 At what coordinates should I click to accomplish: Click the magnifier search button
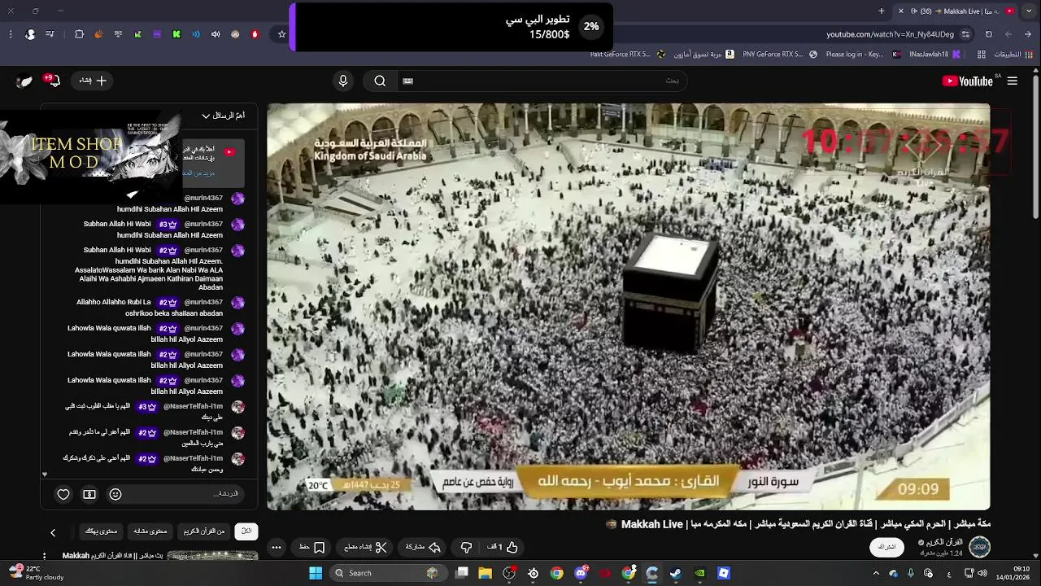coord(380,81)
